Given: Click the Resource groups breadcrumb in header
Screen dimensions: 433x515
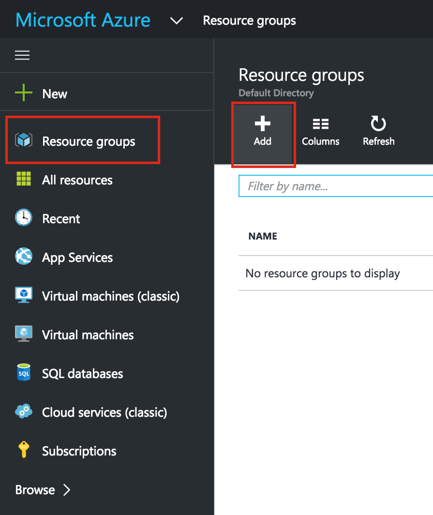Looking at the screenshot, I should [x=249, y=21].
